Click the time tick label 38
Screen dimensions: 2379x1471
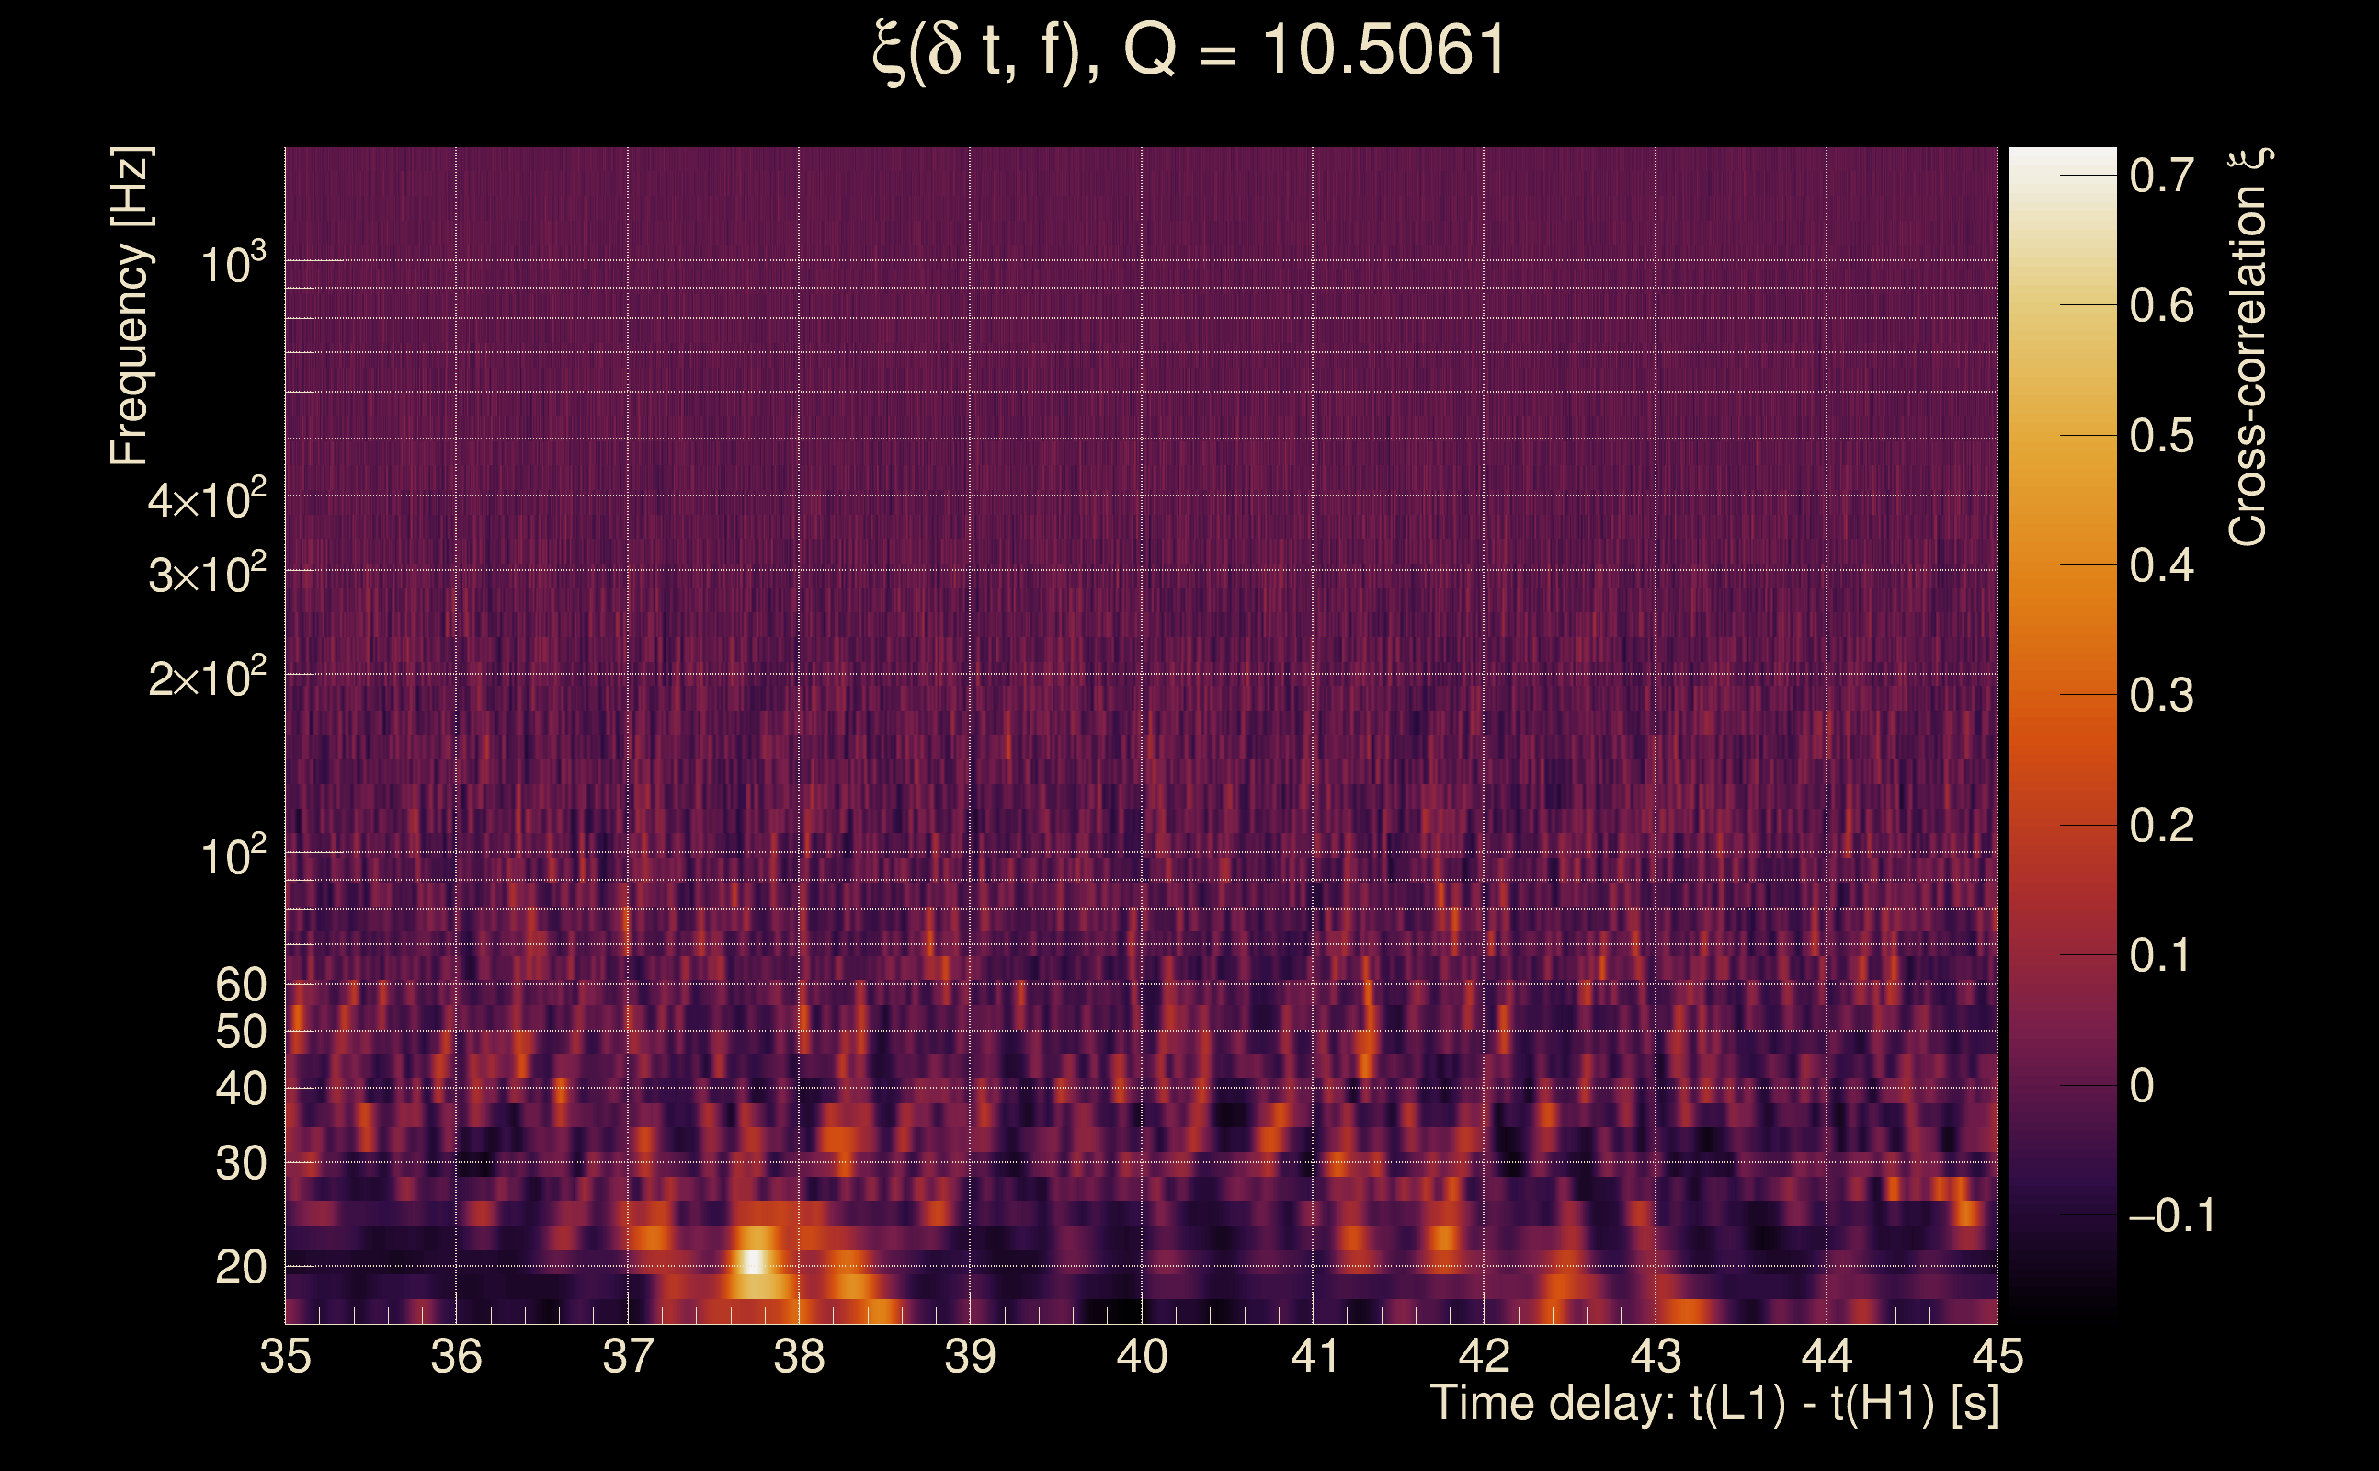click(x=799, y=1356)
